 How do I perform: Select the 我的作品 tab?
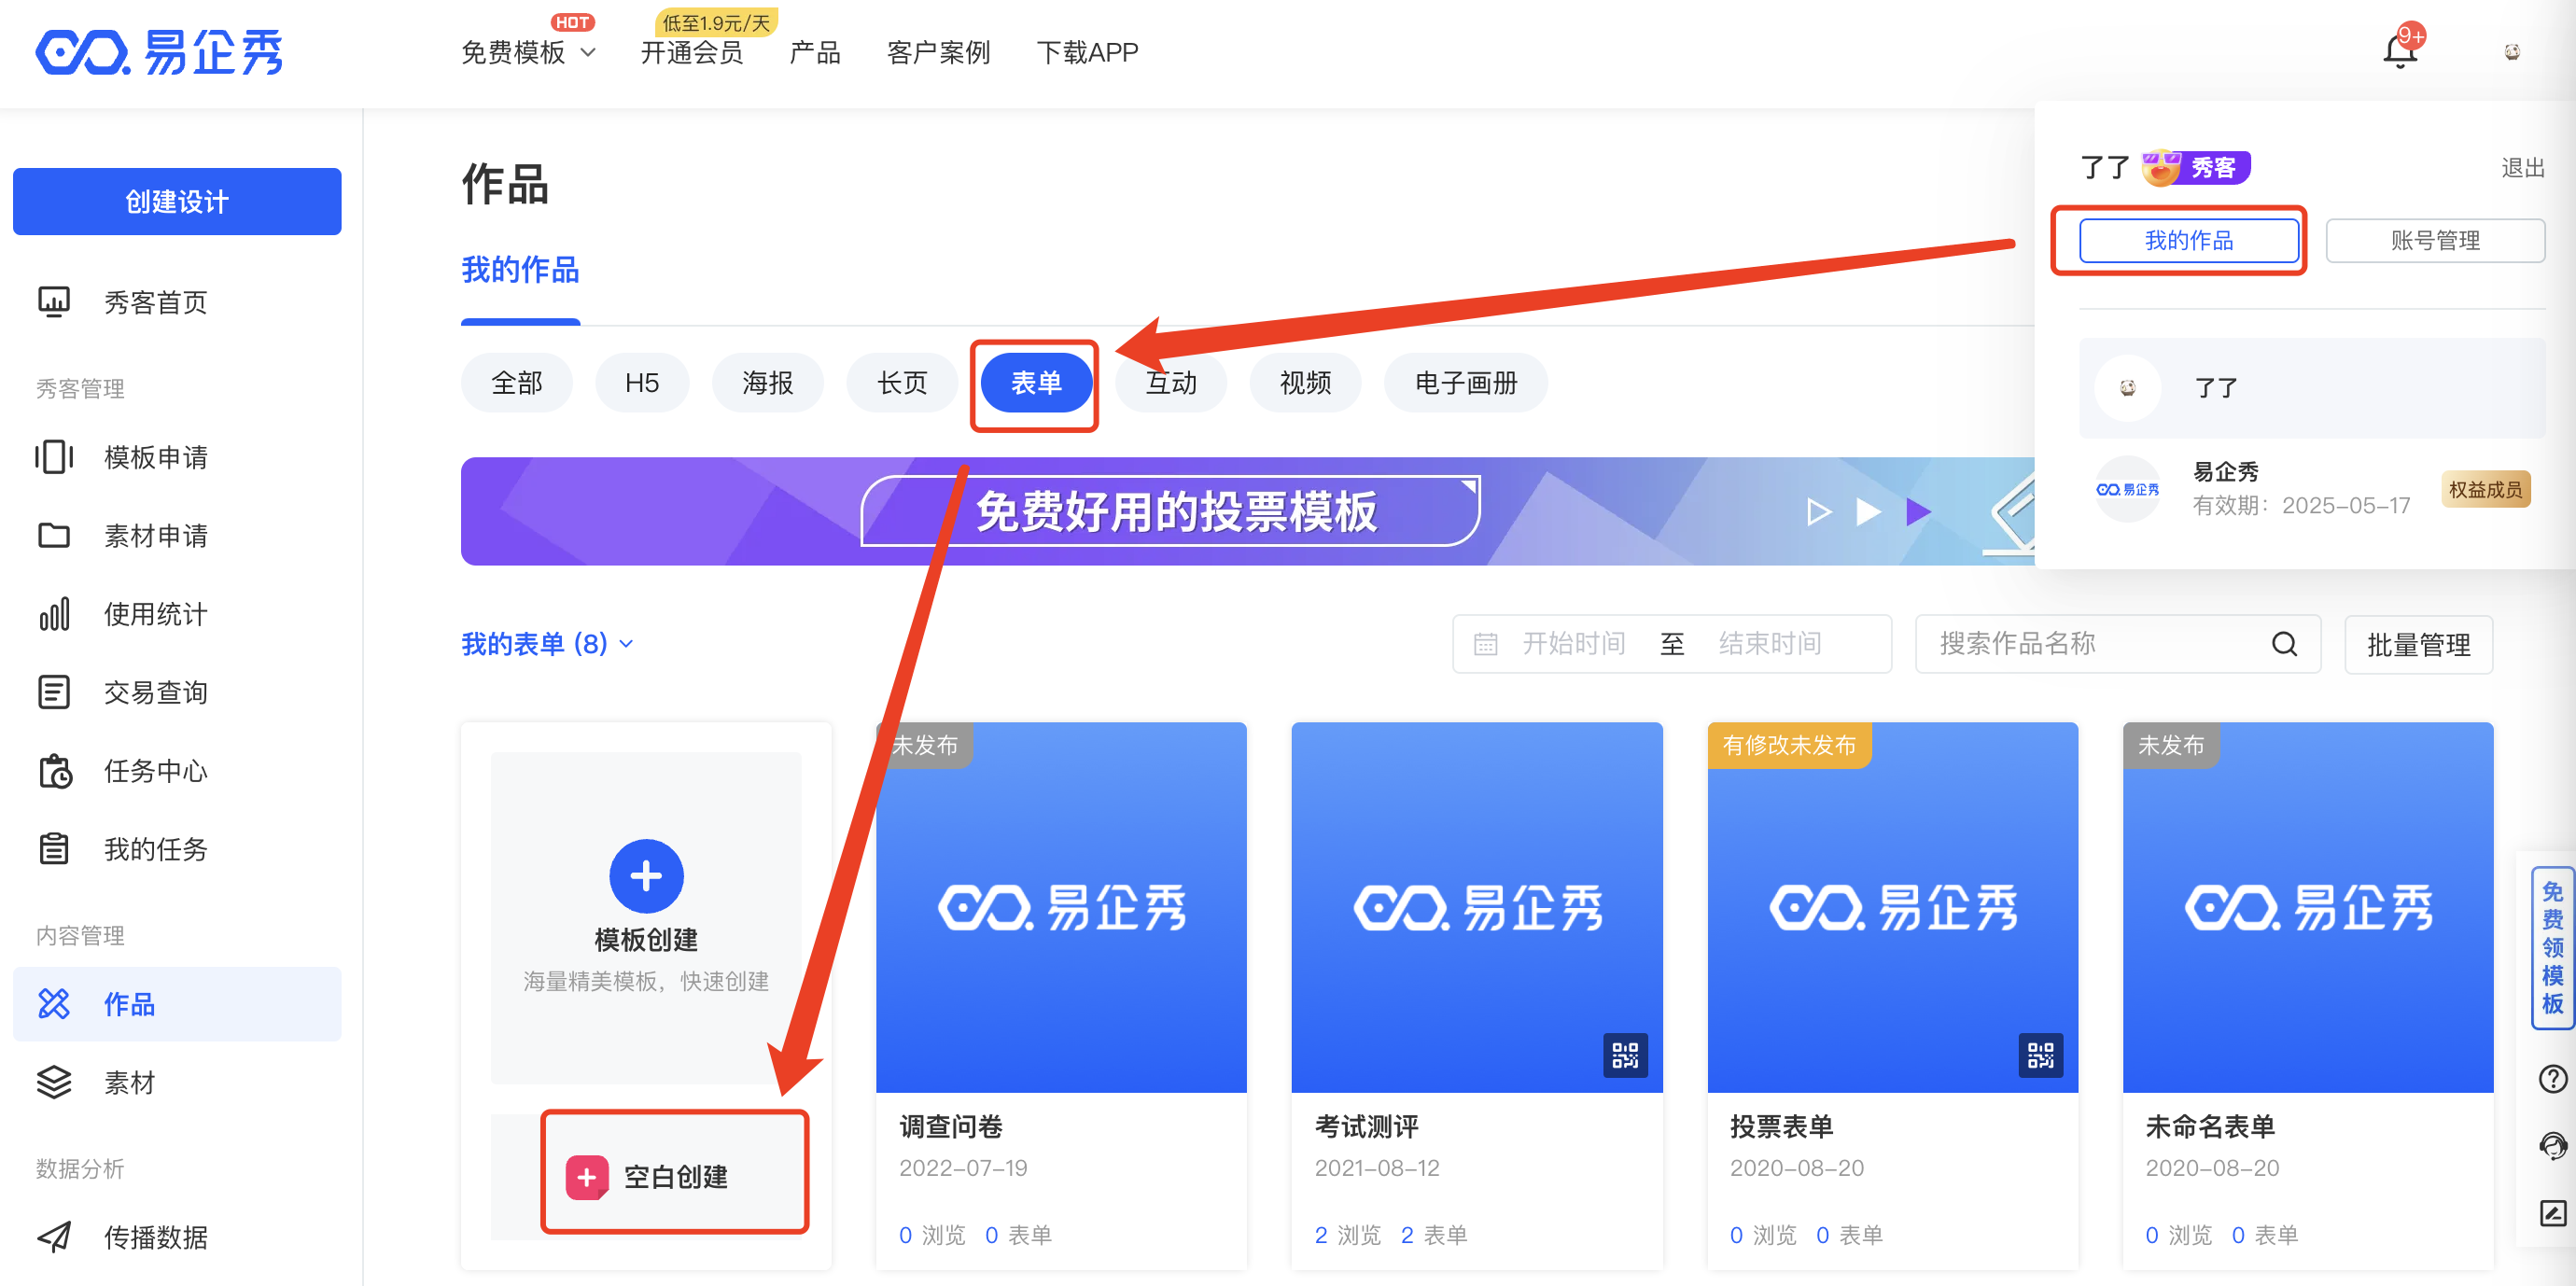(520, 270)
